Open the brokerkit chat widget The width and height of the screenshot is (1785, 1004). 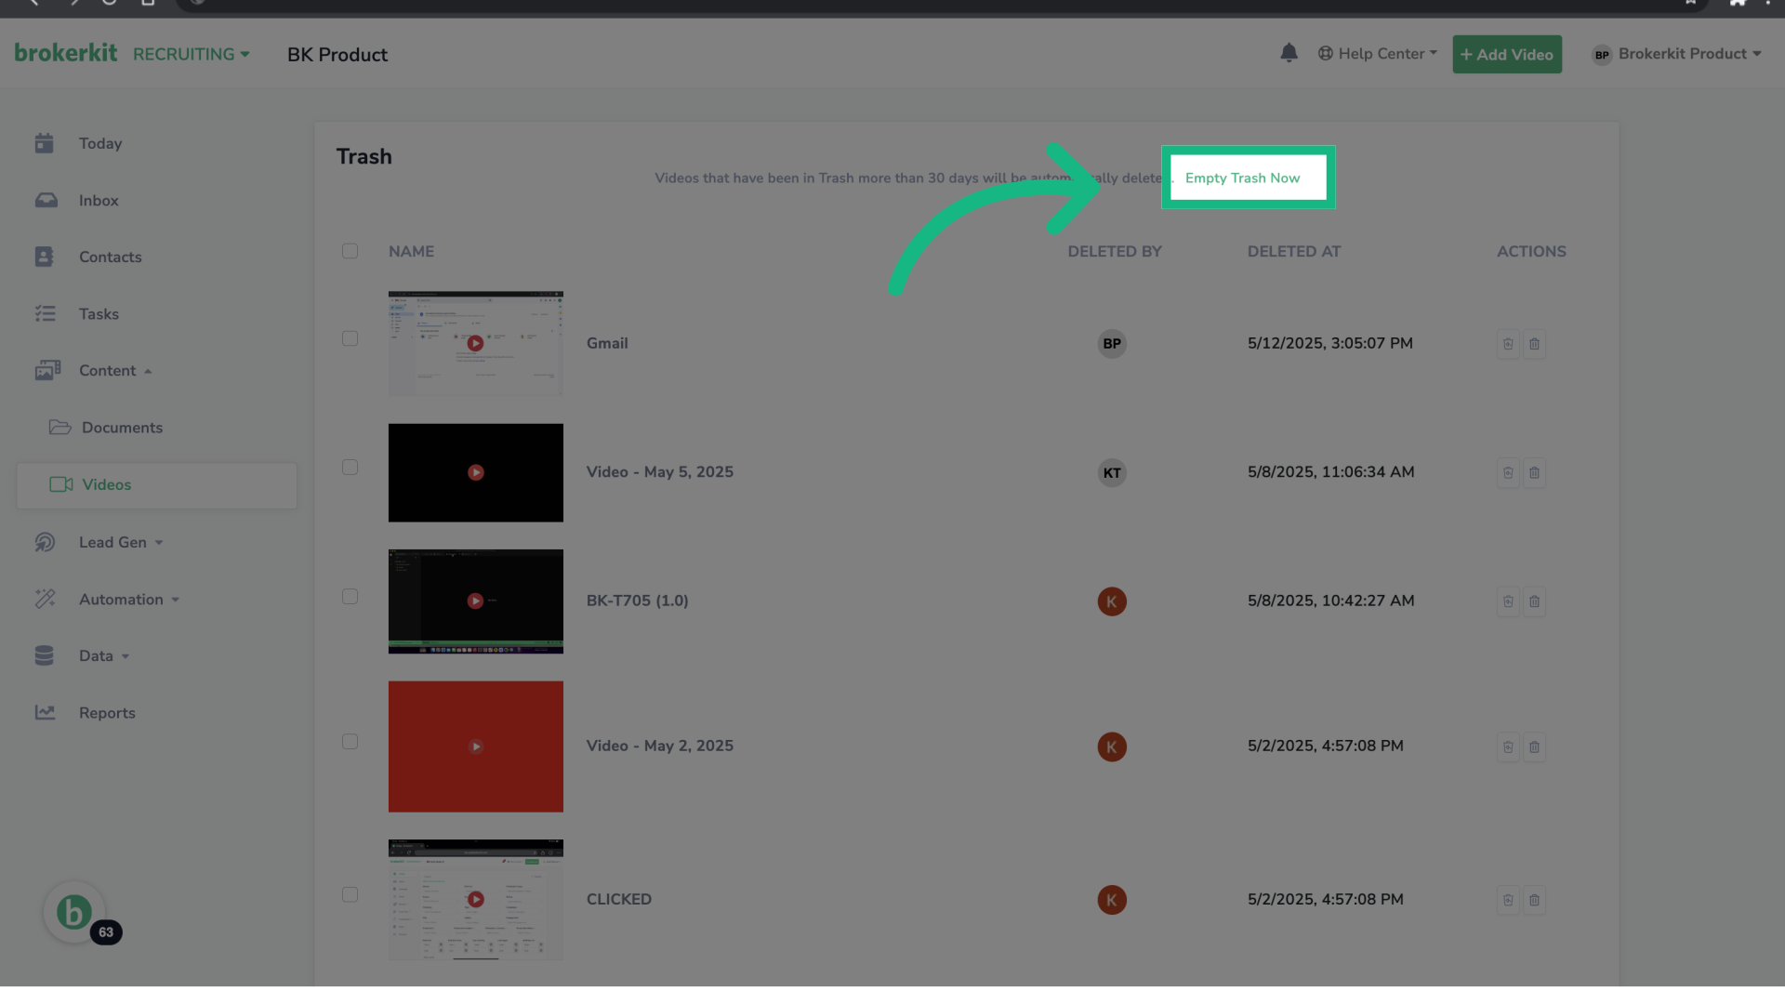pos(74,913)
